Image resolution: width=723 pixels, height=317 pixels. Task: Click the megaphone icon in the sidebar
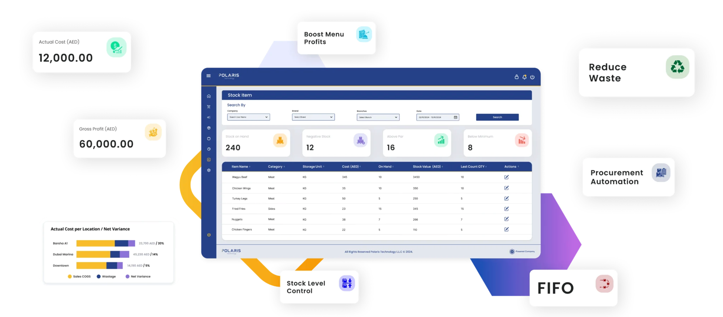click(209, 117)
